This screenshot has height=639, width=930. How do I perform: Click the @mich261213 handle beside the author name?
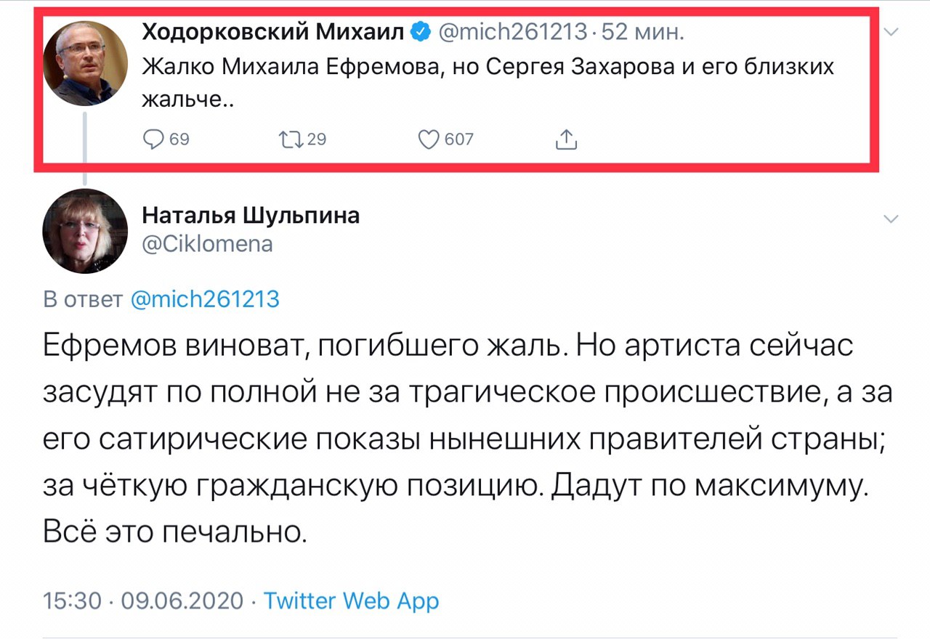pyautogui.click(x=511, y=32)
